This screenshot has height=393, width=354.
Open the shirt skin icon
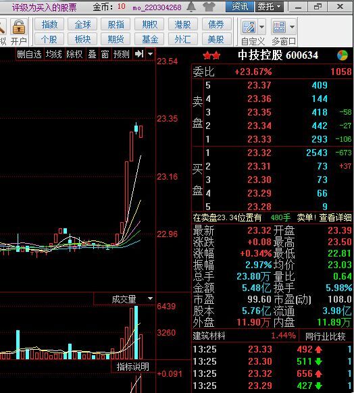[x=209, y=7]
